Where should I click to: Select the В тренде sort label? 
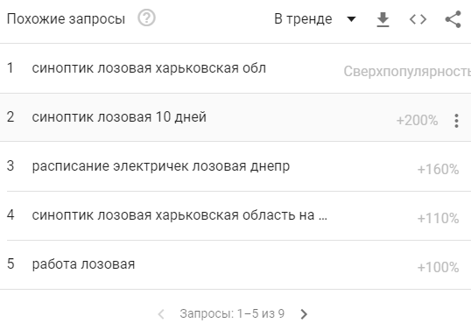[x=303, y=19]
